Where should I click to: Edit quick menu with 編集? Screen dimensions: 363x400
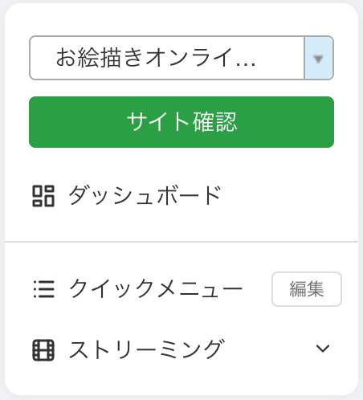(x=307, y=289)
